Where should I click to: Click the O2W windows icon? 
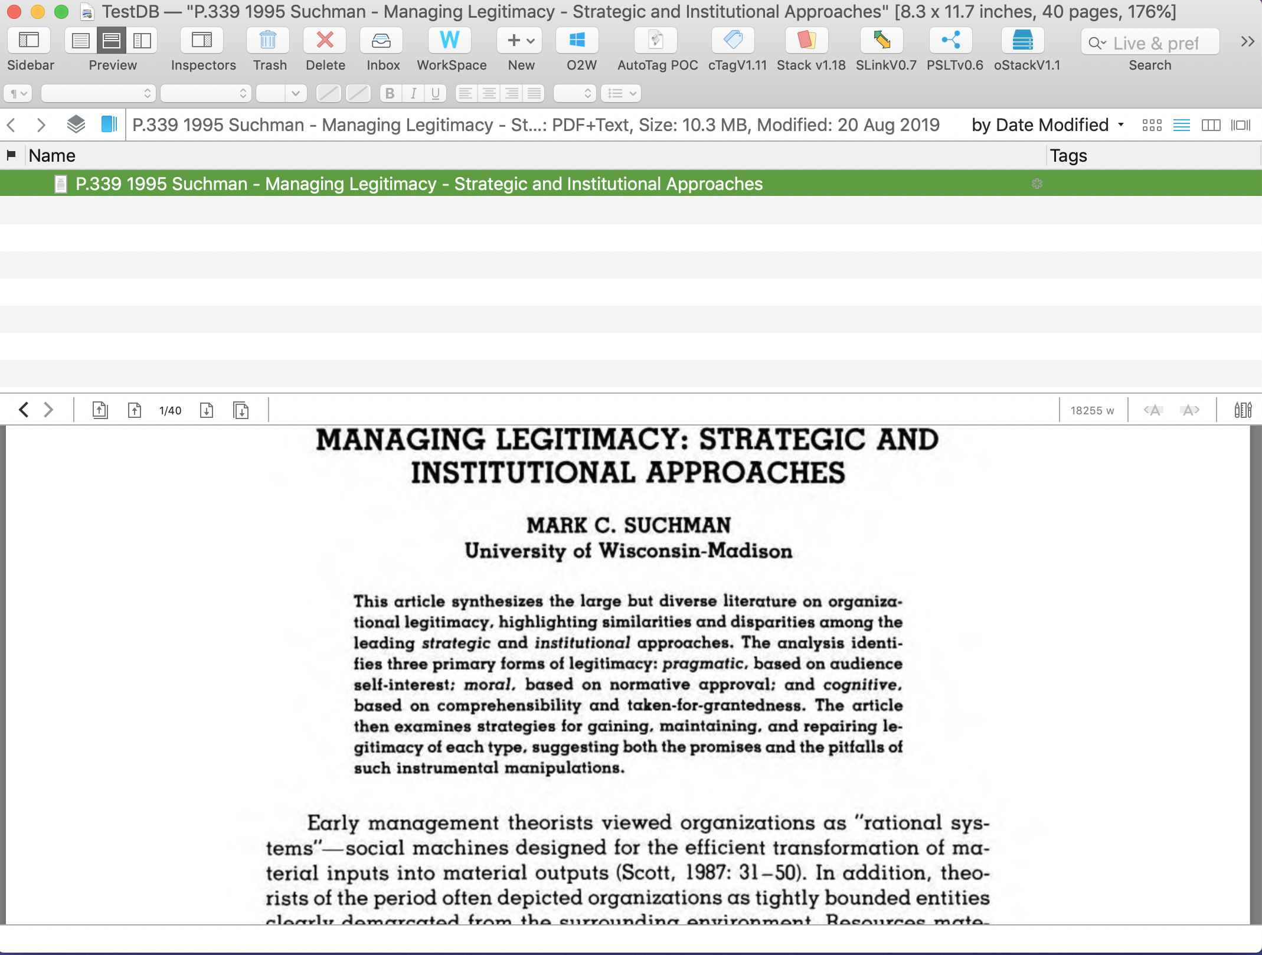click(577, 41)
